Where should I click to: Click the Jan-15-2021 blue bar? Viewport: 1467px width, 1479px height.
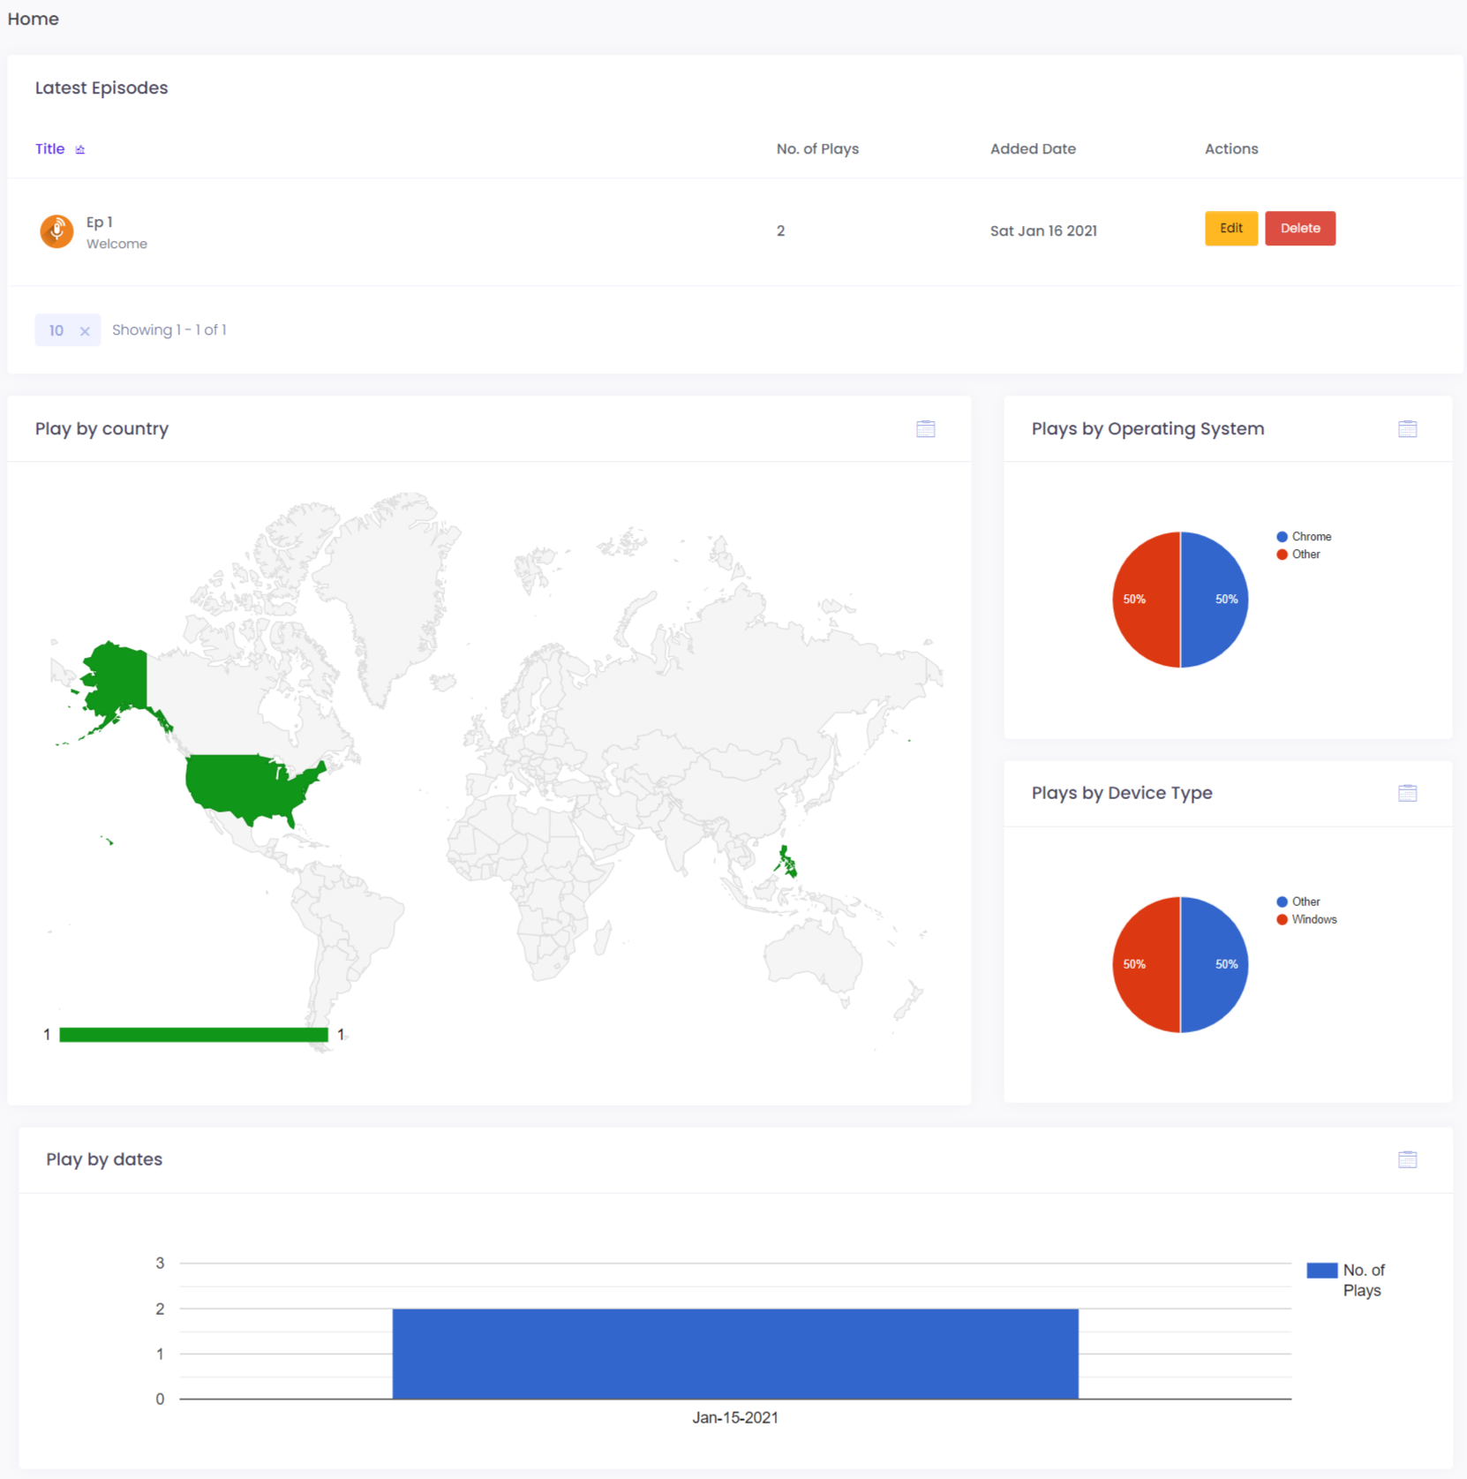pyautogui.click(x=735, y=1354)
